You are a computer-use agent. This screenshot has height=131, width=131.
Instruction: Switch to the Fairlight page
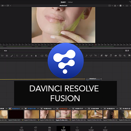pos(91,128)
